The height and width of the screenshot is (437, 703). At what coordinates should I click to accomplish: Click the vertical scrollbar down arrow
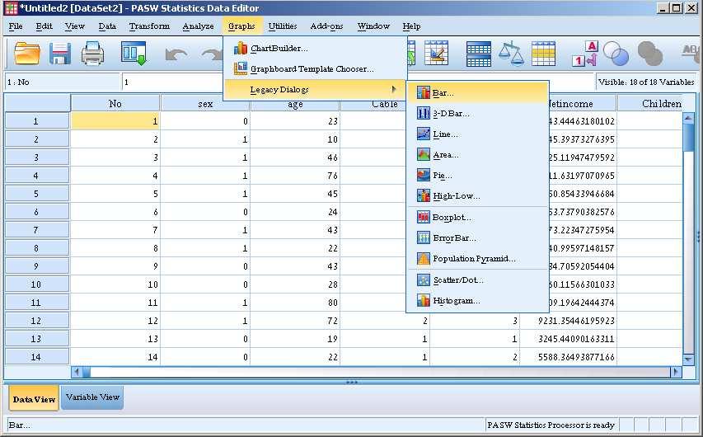pos(688,359)
